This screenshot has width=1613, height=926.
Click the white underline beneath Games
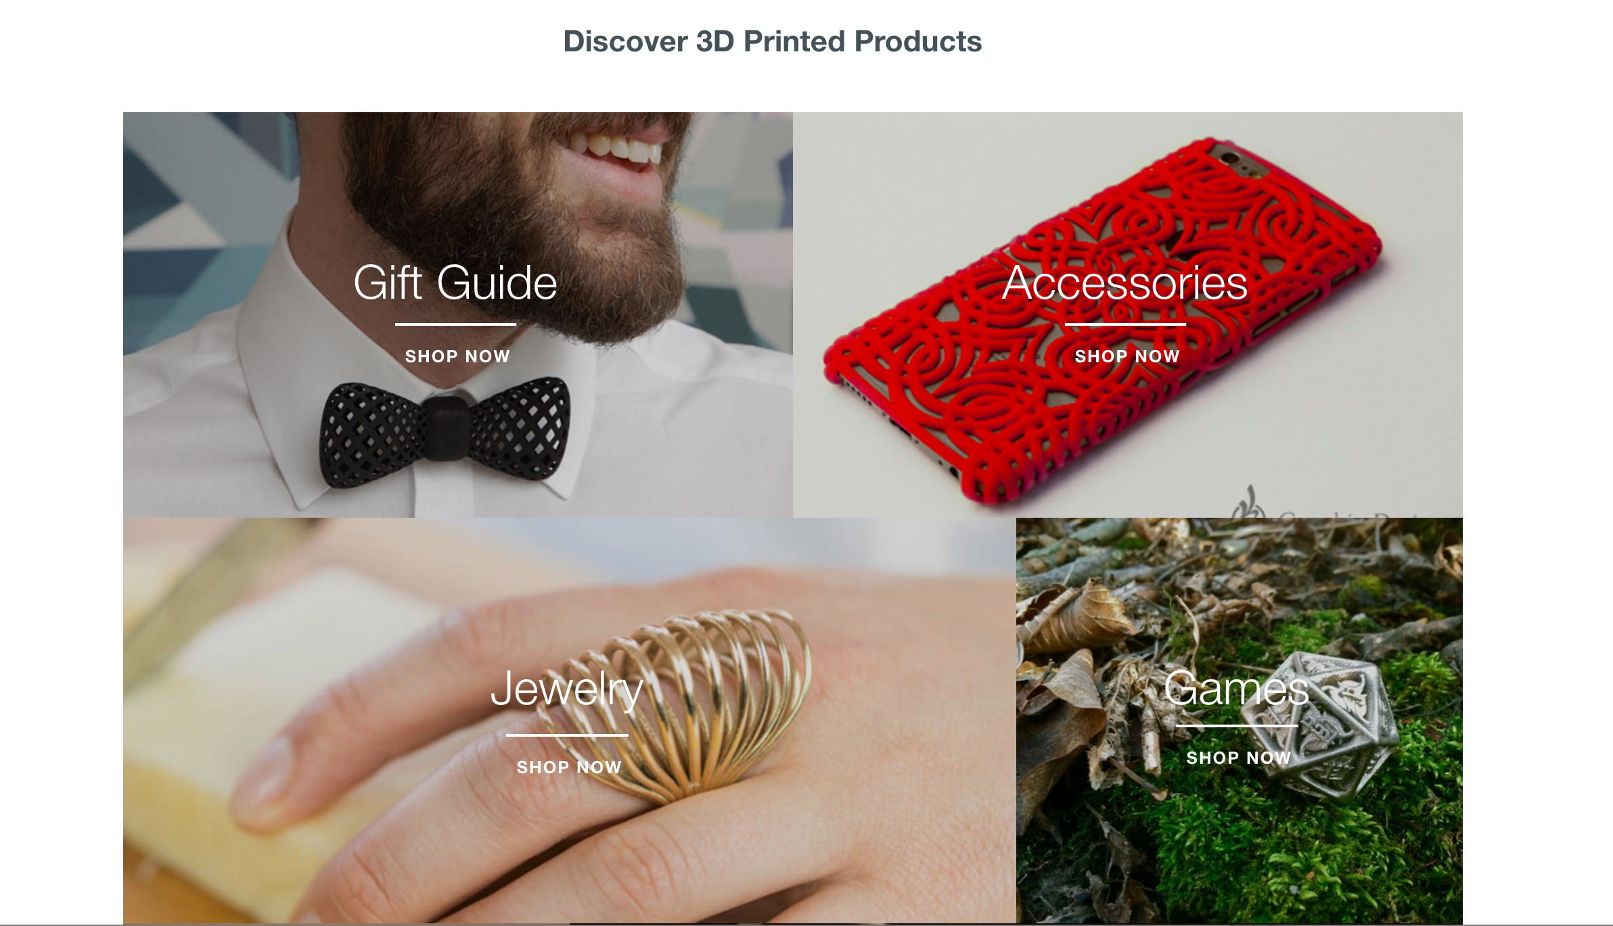1237,726
